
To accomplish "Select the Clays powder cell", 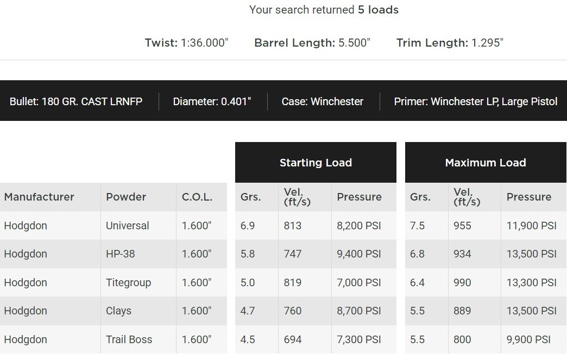I will pyautogui.click(x=119, y=311).
